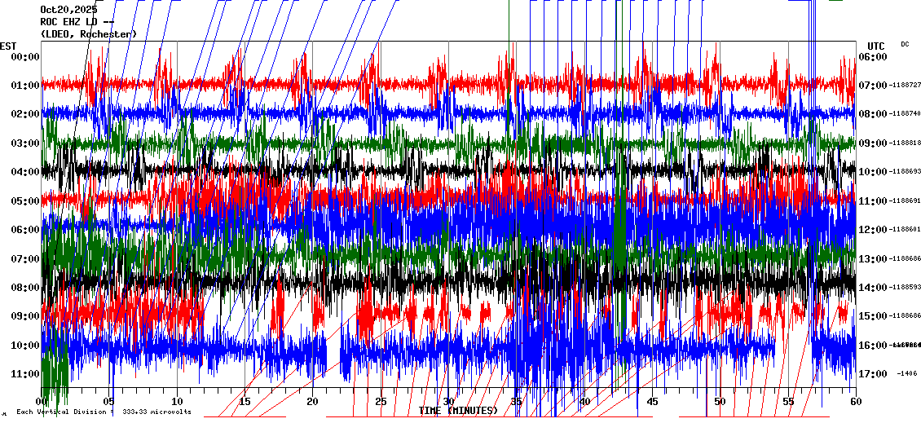This screenshot has width=921, height=423.
Task: Select the -1188727 DC offset value
Action: point(905,86)
